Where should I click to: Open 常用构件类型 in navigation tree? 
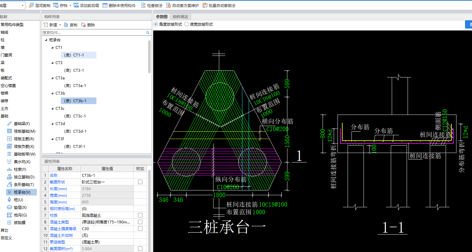tap(12, 24)
